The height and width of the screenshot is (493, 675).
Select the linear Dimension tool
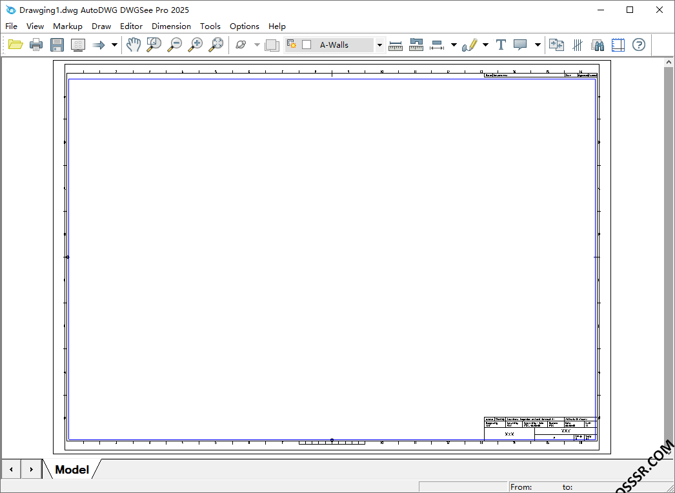(x=437, y=45)
